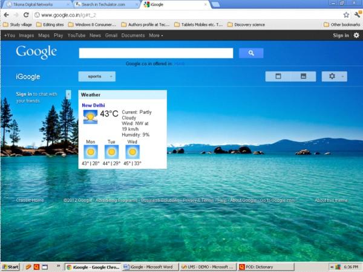The image size is (363, 272).
Task: Click the New Delhi weather link
Action: pos(93,105)
